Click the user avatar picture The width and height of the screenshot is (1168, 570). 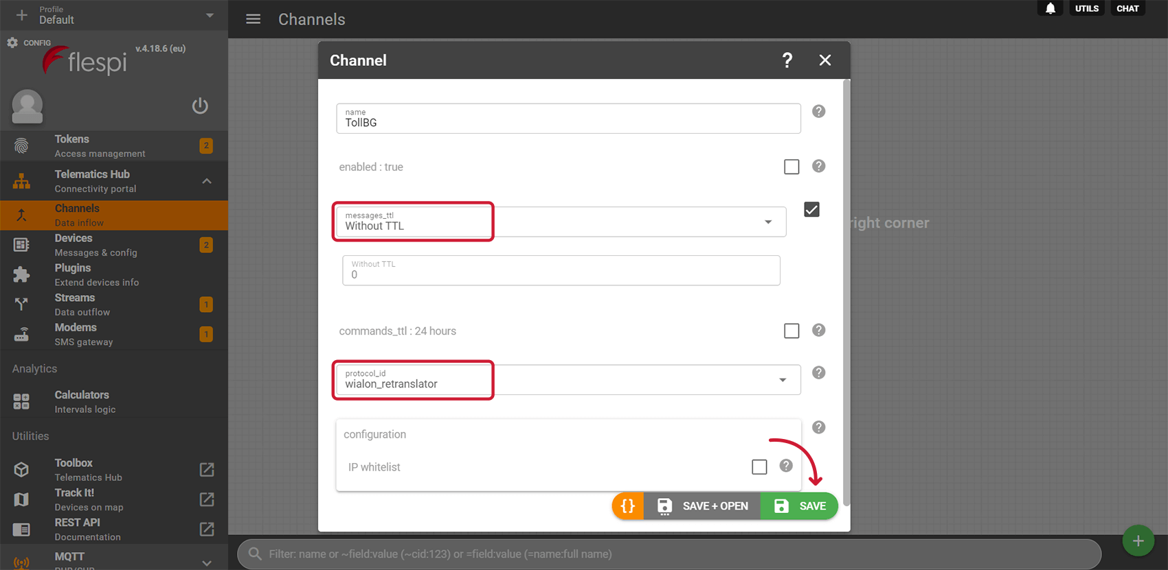click(x=27, y=106)
